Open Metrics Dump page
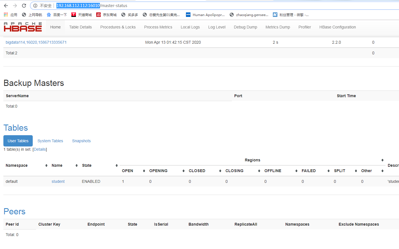Screen dimensions: 399x249 pos(278,27)
